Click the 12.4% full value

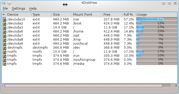click(129, 23)
